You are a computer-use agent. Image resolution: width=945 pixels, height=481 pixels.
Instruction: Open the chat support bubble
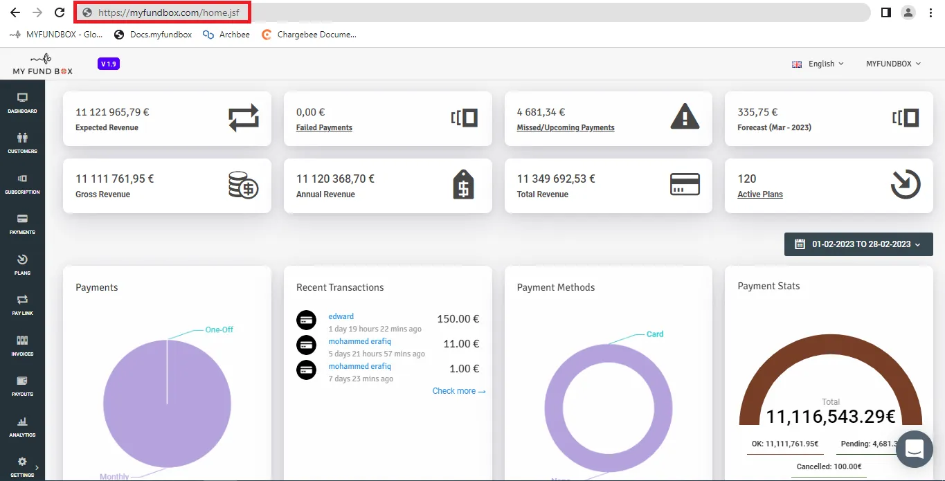[915, 448]
